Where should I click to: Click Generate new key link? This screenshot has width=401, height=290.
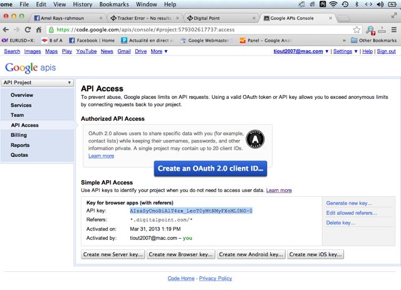coord(349,203)
